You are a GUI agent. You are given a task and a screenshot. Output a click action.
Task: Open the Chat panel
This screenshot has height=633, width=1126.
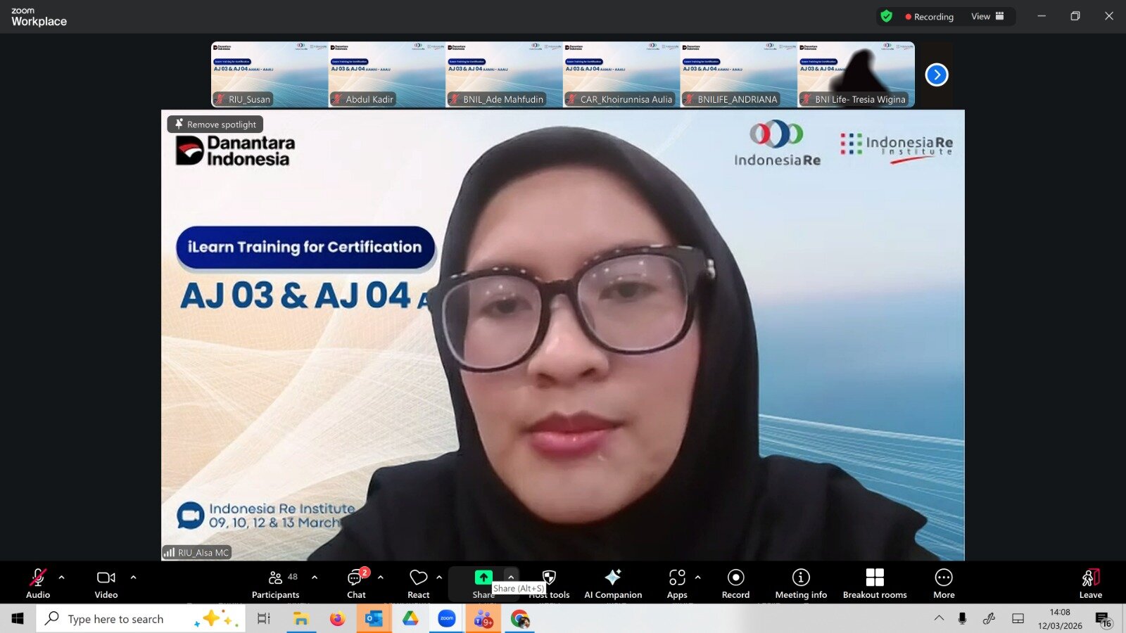pos(356,583)
